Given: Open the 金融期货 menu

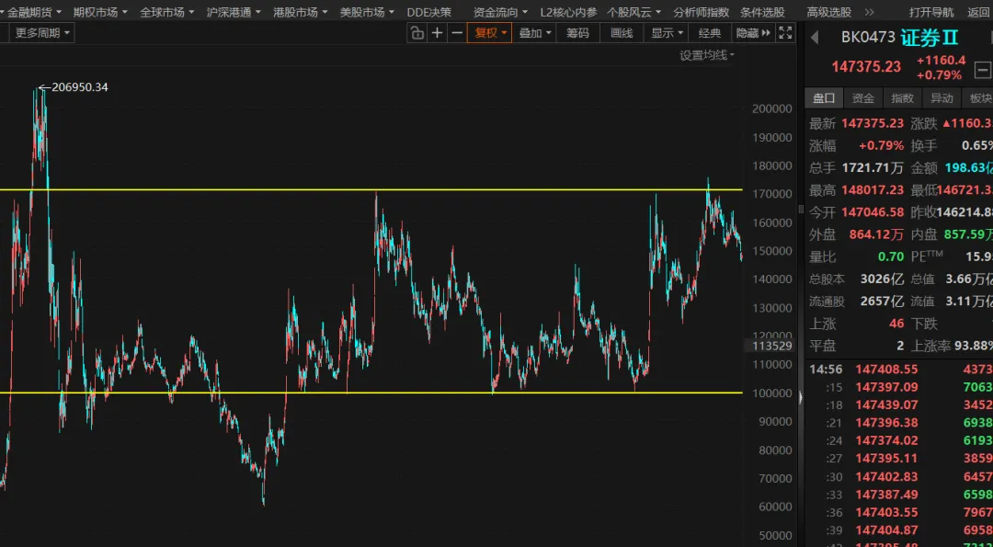Looking at the screenshot, I should [34, 11].
